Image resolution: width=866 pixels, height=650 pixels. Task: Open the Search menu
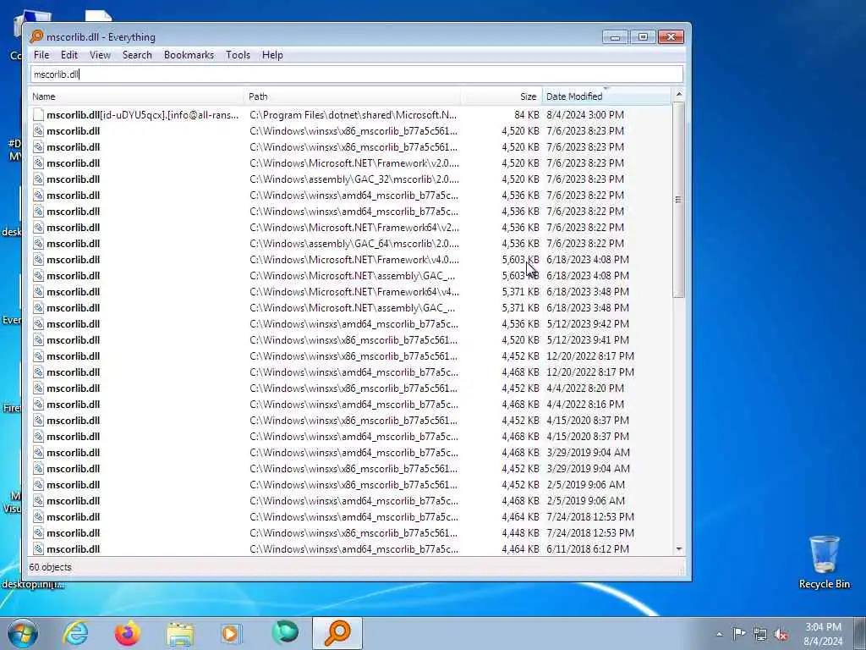point(137,55)
